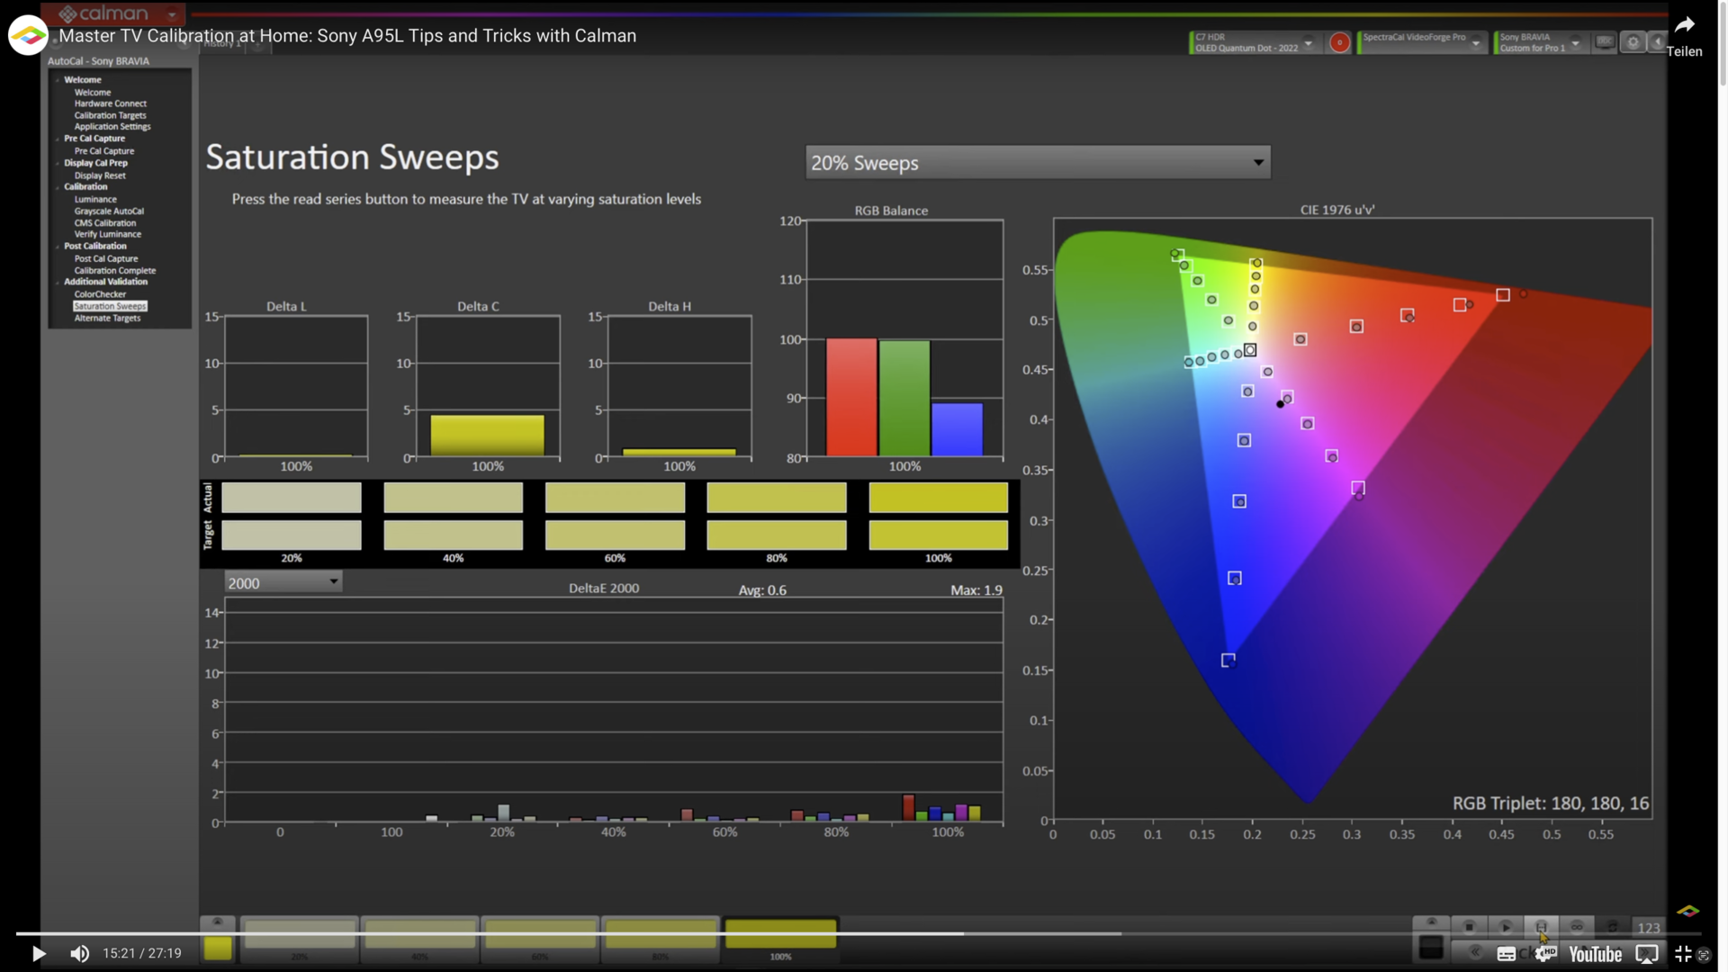Collapse the right panel arrow button
This screenshot has width=1728, height=972.
click(x=1657, y=42)
